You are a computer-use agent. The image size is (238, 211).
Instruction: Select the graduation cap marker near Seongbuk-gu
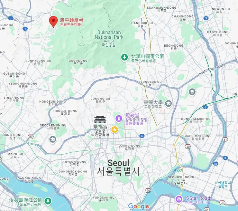coord(192,92)
